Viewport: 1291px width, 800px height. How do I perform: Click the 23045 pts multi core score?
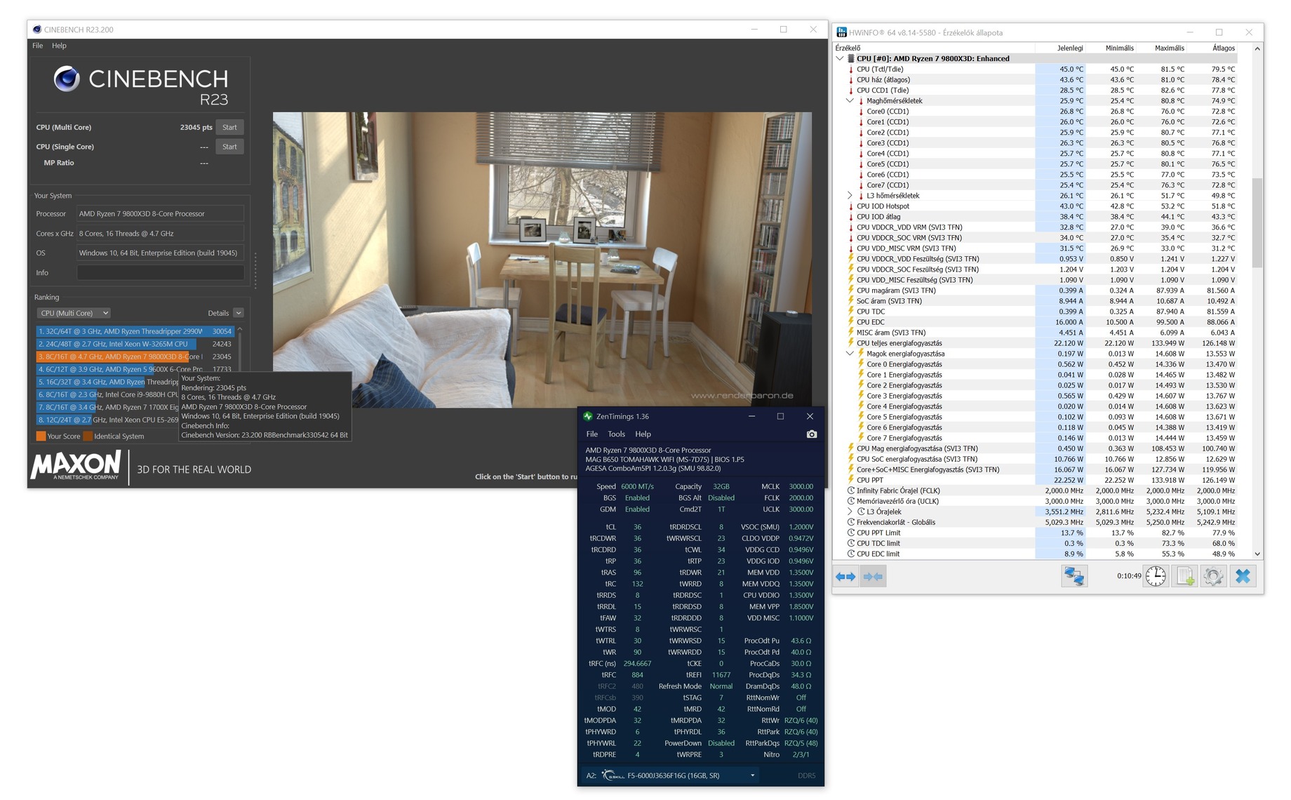pos(196,127)
